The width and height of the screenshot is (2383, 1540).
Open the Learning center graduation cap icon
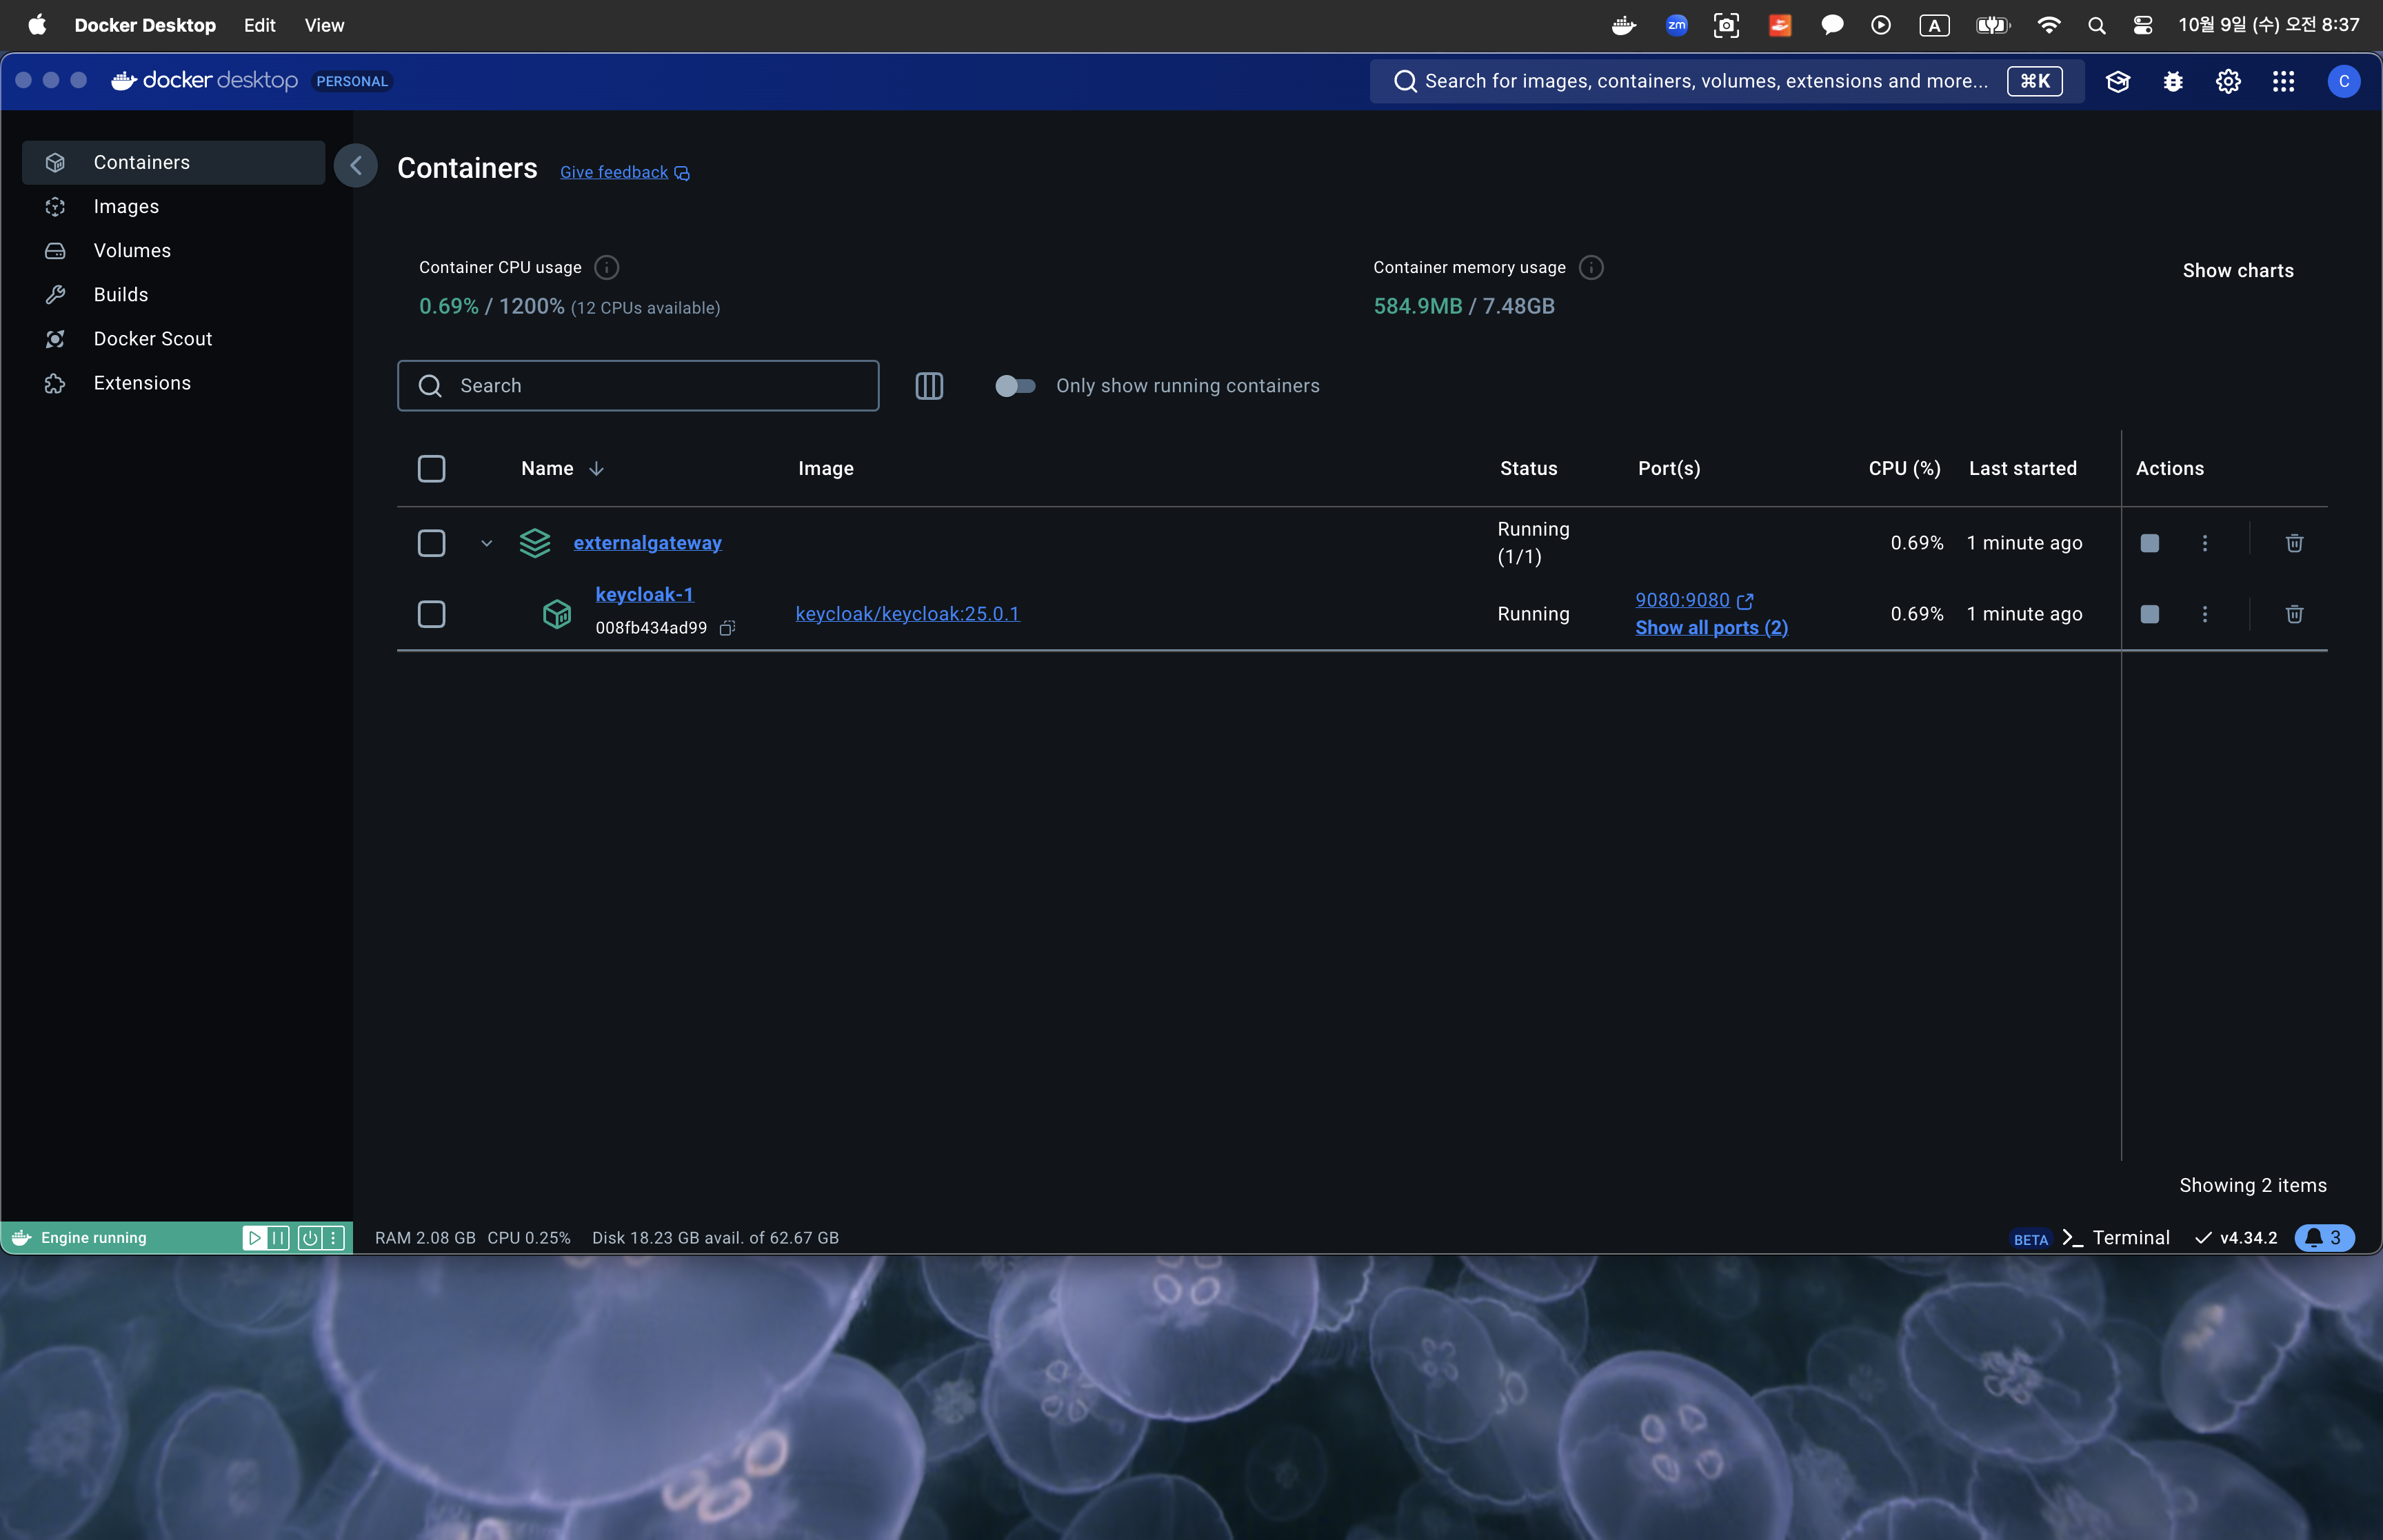[2117, 81]
